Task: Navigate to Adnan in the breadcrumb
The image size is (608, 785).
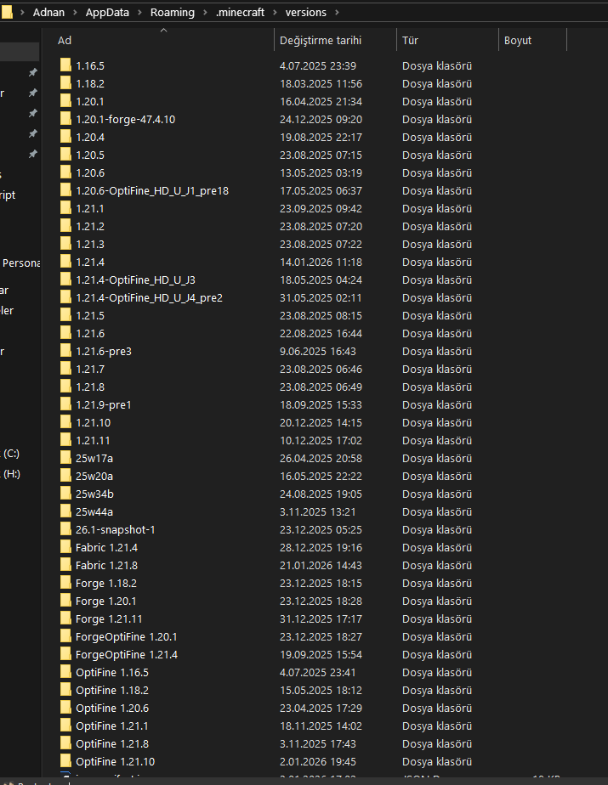Action: [x=48, y=13]
